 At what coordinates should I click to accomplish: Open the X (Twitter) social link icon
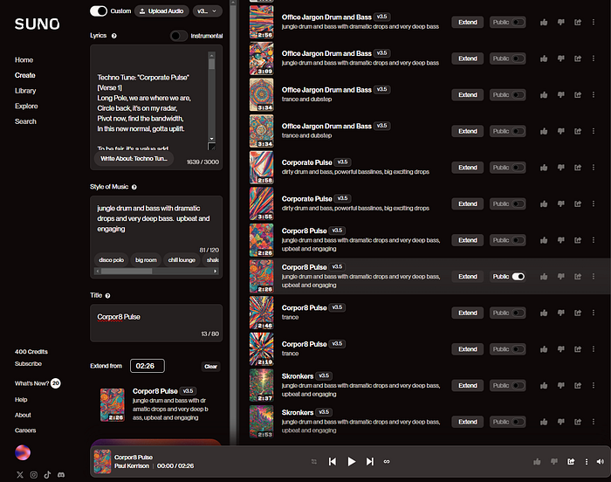click(20, 475)
